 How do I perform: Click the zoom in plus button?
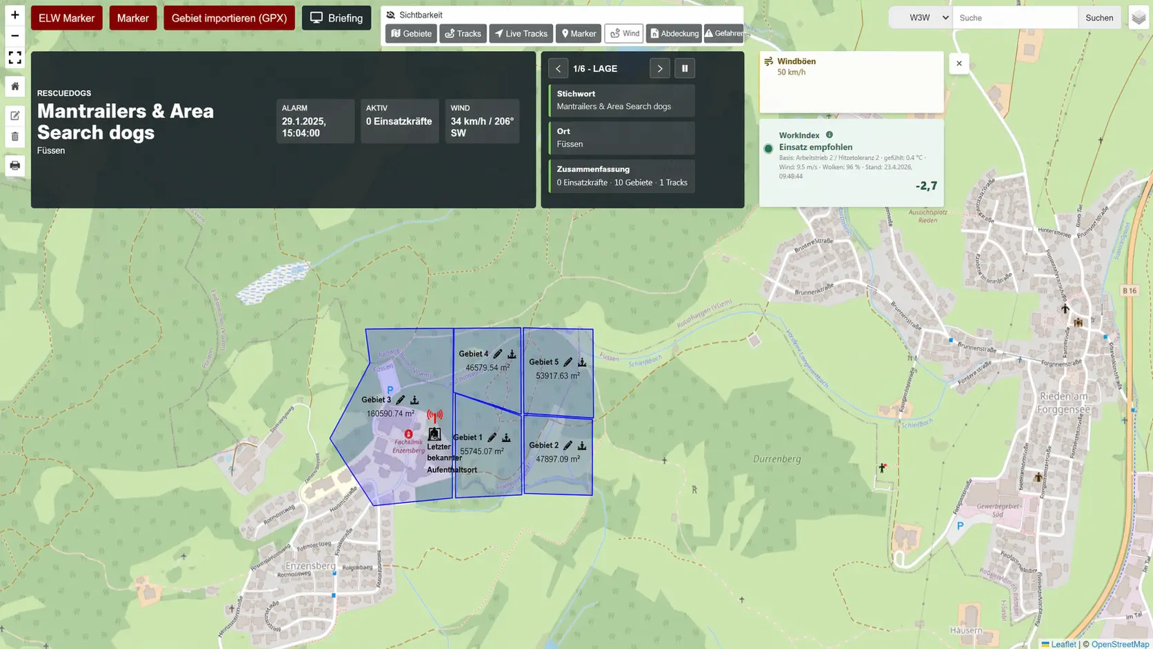[x=14, y=14]
